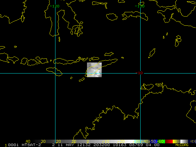
Task: Click the yellow segment of the color bar
Action: point(176,141)
